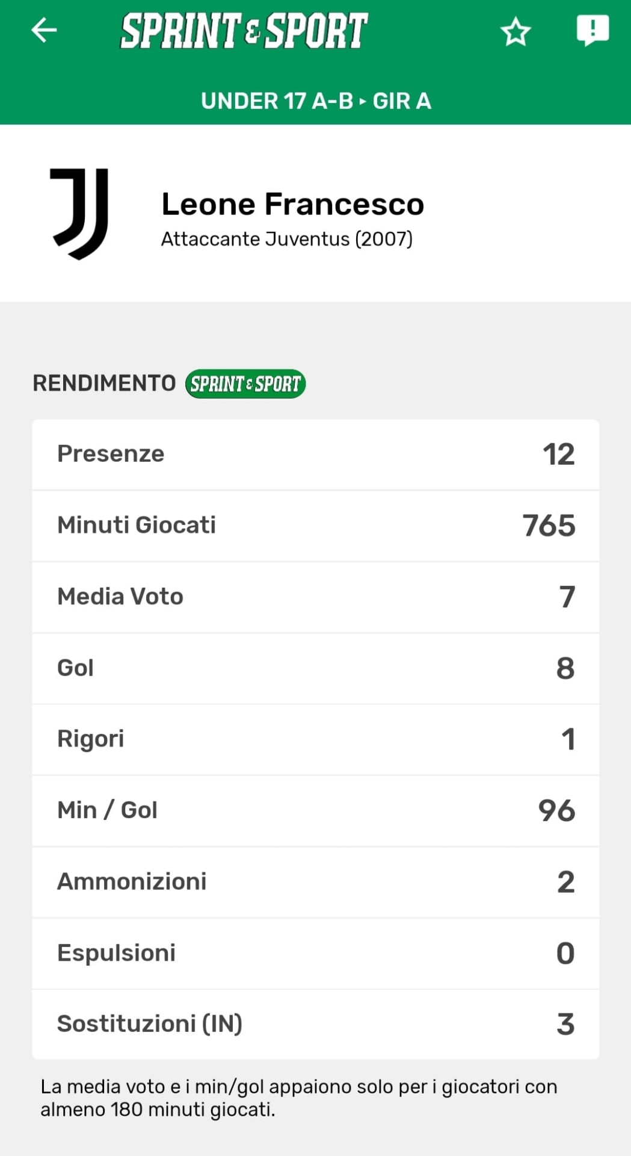Screen dimensions: 631x1156
Task: Select the Media Voto row
Action: [315, 597]
